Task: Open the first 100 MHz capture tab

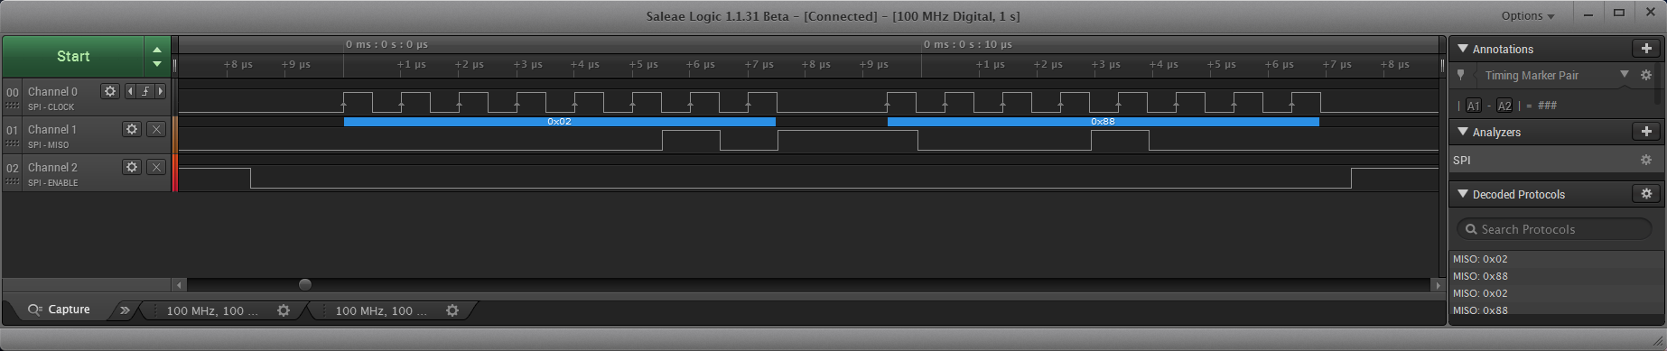Action: click(x=212, y=310)
